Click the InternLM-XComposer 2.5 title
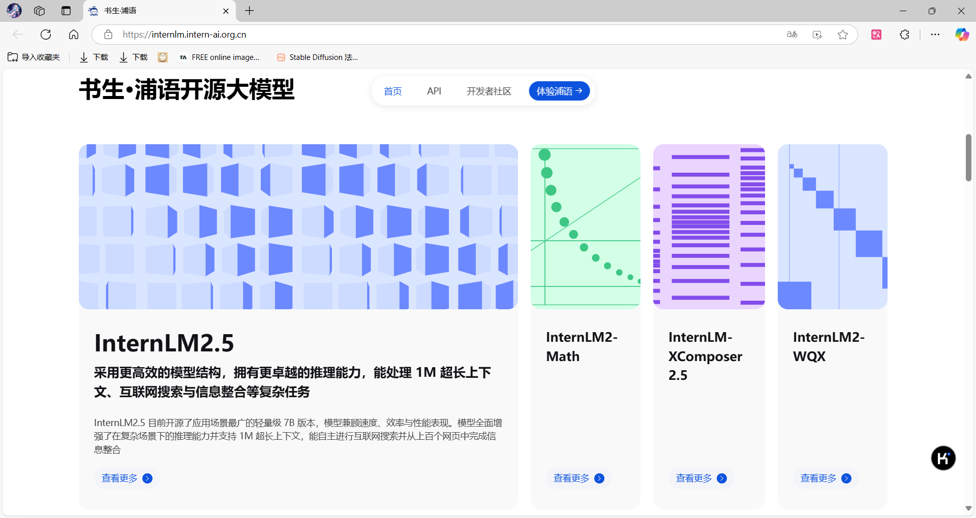Viewport: 976px width, 518px height. [x=705, y=356]
